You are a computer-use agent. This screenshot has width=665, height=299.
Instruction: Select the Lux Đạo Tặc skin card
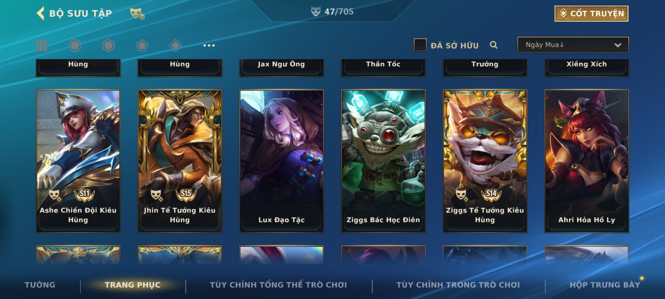282,161
